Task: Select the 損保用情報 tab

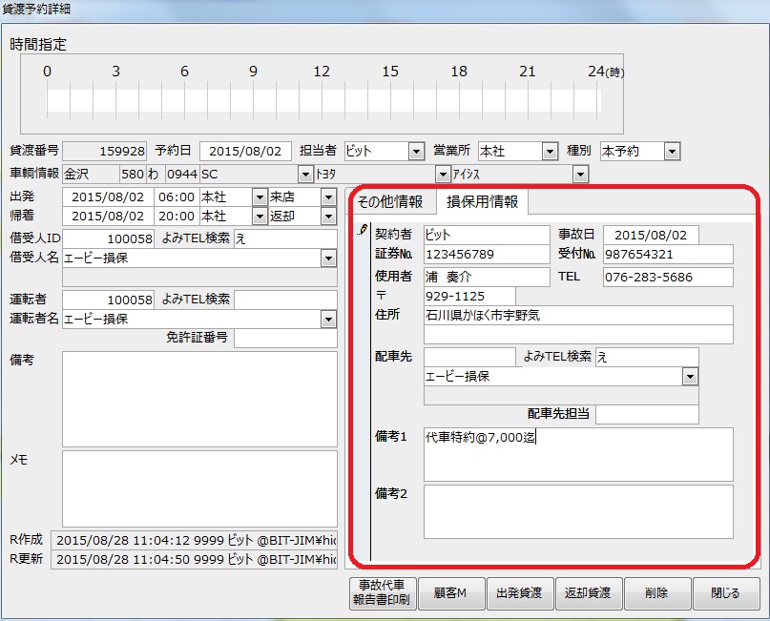Action: 483,202
